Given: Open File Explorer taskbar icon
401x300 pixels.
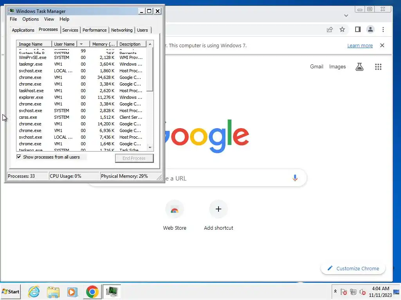Looking at the screenshot, I should (53, 291).
